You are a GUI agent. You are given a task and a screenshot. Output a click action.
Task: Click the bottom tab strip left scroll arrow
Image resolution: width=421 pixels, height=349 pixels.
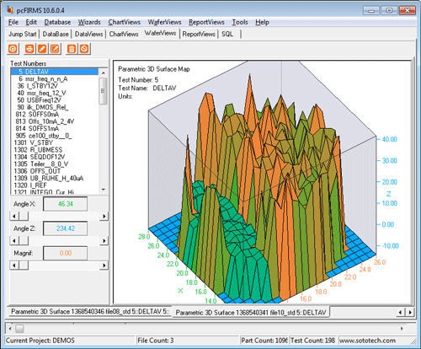(400, 312)
